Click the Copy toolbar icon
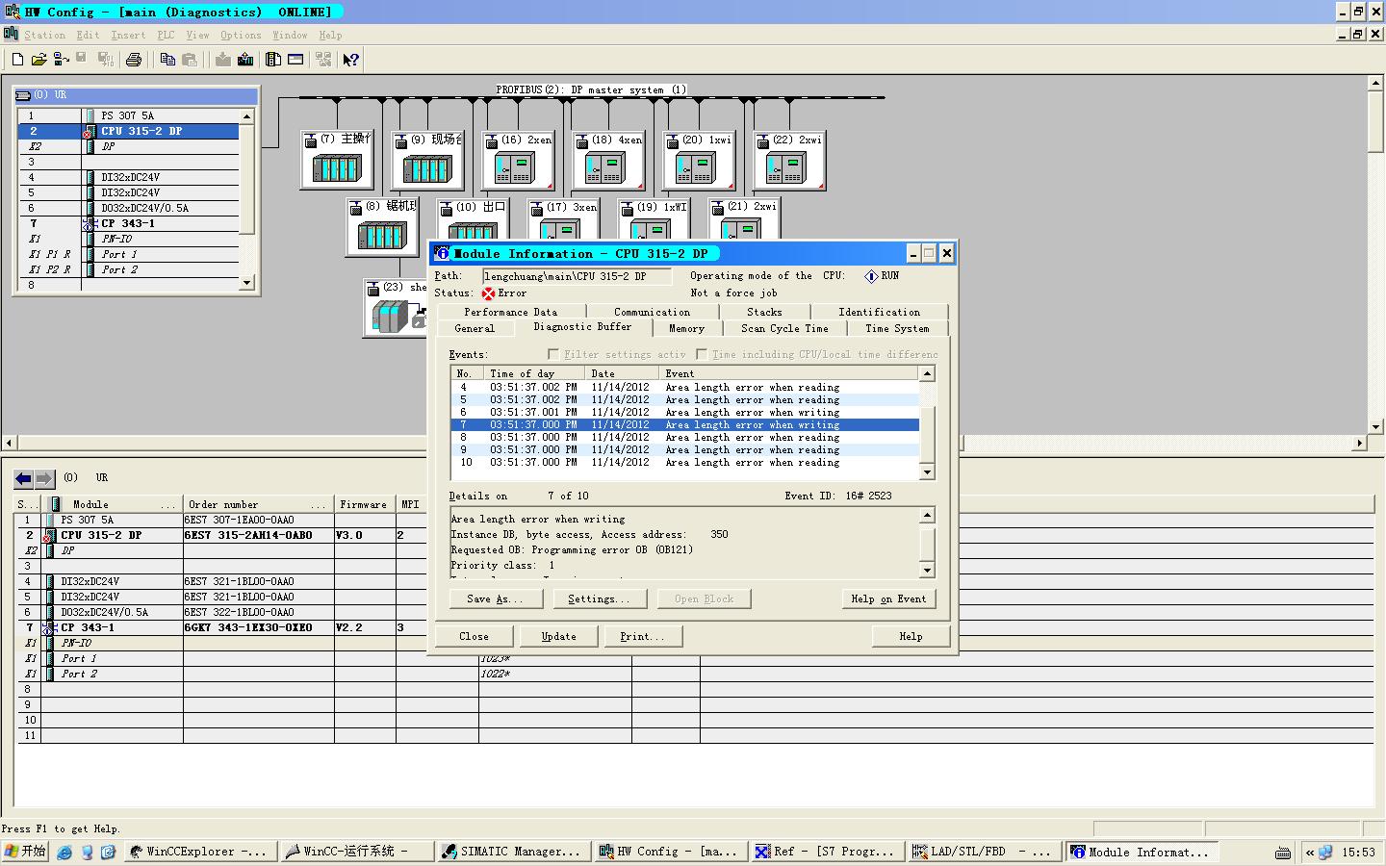 pyautogui.click(x=167, y=60)
